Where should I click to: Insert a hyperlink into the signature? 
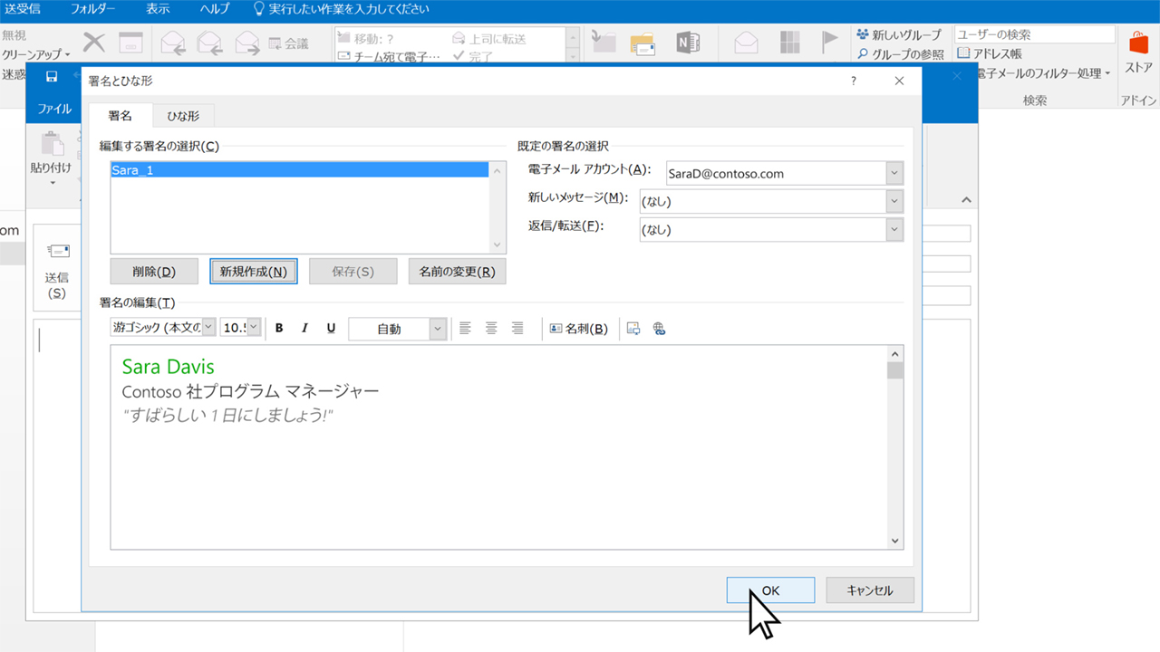point(660,329)
